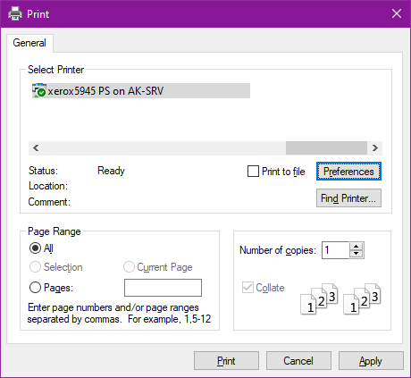The image size is (411, 378).
Task: Enable the Print to file checkbox
Action: (x=253, y=172)
